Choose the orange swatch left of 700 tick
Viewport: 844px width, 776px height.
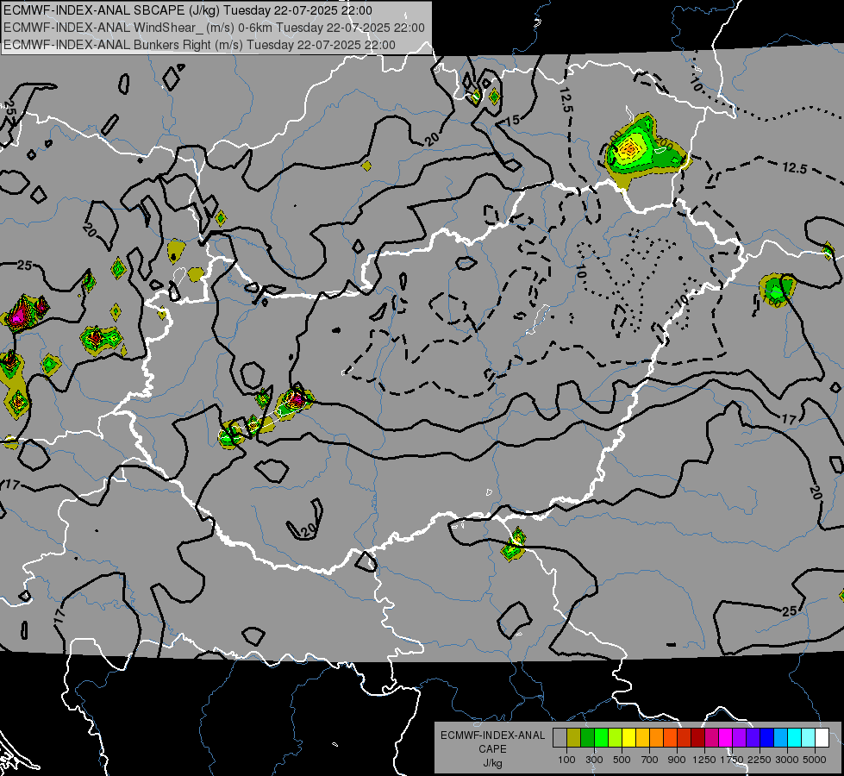tap(657, 737)
